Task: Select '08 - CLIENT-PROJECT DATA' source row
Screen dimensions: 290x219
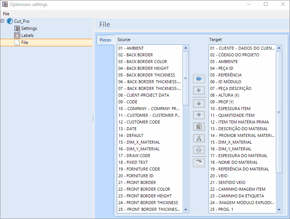Action: (150, 95)
